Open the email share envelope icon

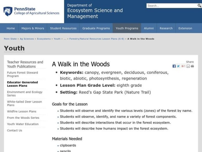coord(188,66)
